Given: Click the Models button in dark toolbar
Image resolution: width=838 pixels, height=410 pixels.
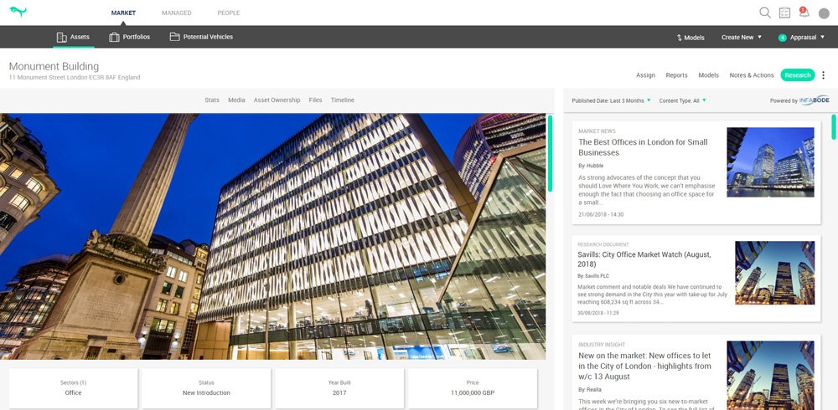Looking at the screenshot, I should tap(691, 38).
